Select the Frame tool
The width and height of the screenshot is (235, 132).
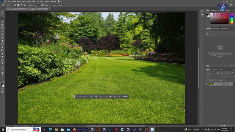click(x=2, y=28)
